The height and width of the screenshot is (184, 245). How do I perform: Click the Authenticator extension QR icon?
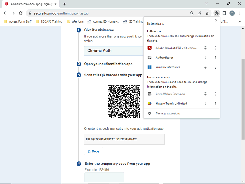pos(150,58)
